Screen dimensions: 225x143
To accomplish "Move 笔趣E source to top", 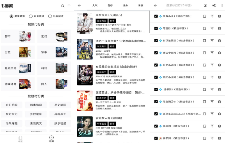I will [x=212, y=29].
